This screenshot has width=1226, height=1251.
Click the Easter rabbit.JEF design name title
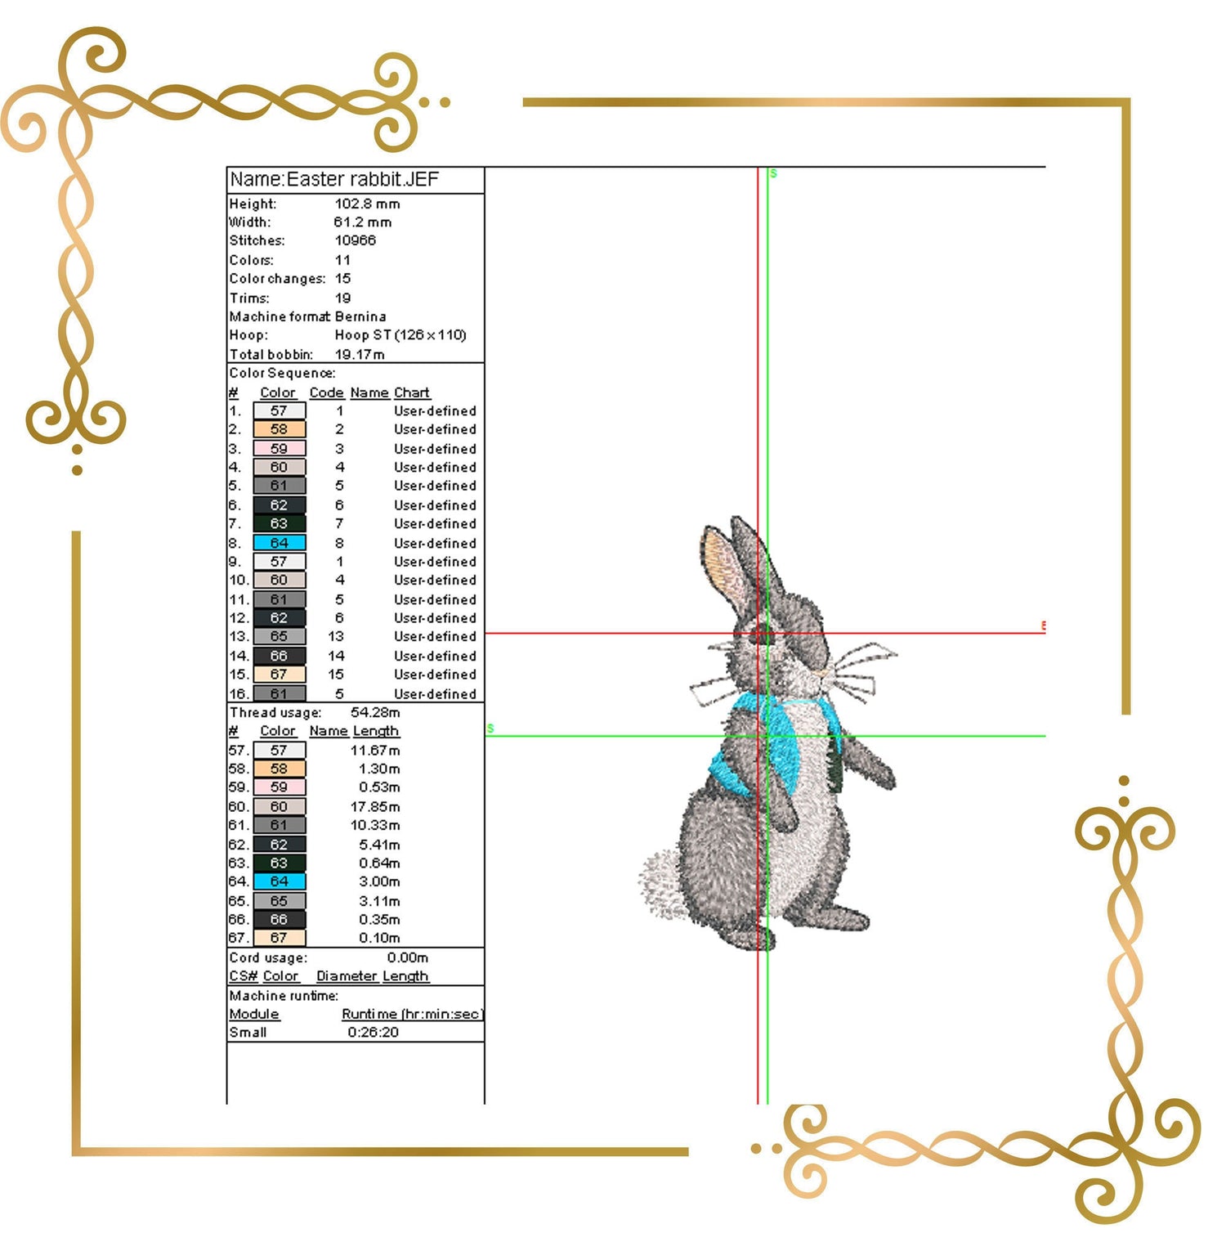(x=334, y=180)
